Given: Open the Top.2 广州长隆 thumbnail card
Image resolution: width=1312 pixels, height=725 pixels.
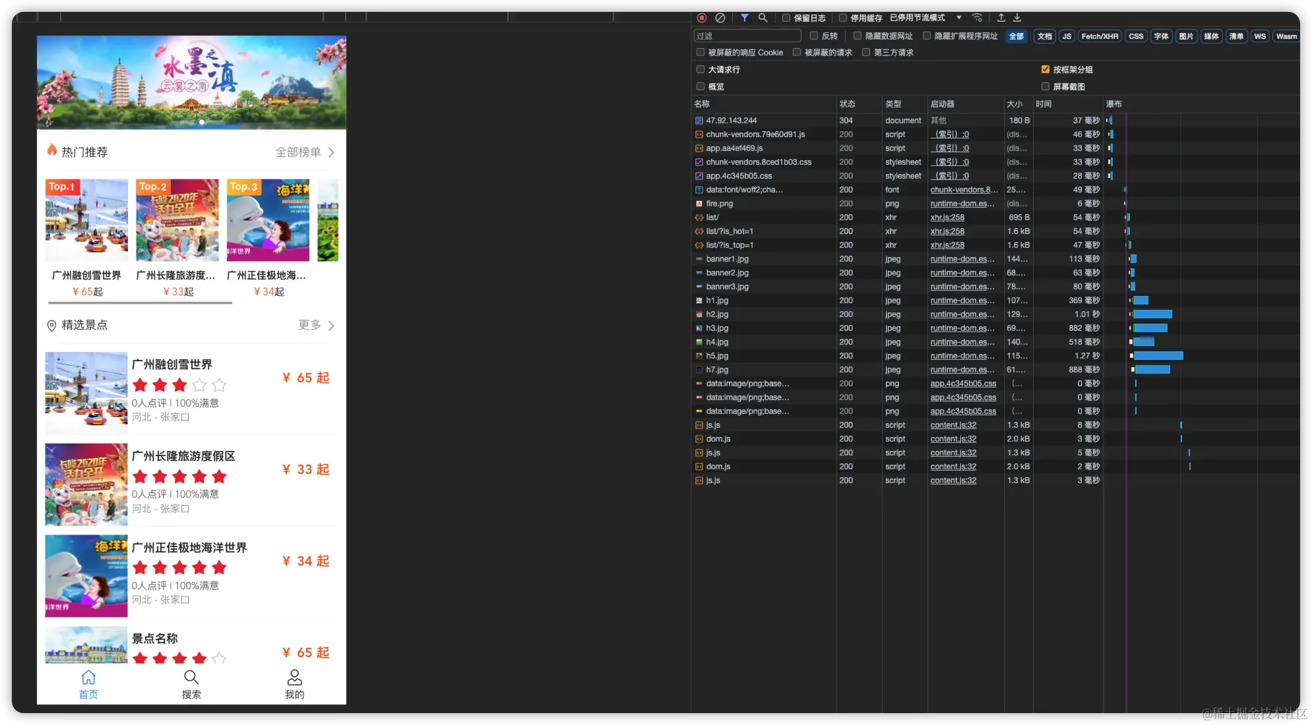Looking at the screenshot, I should tap(177, 221).
